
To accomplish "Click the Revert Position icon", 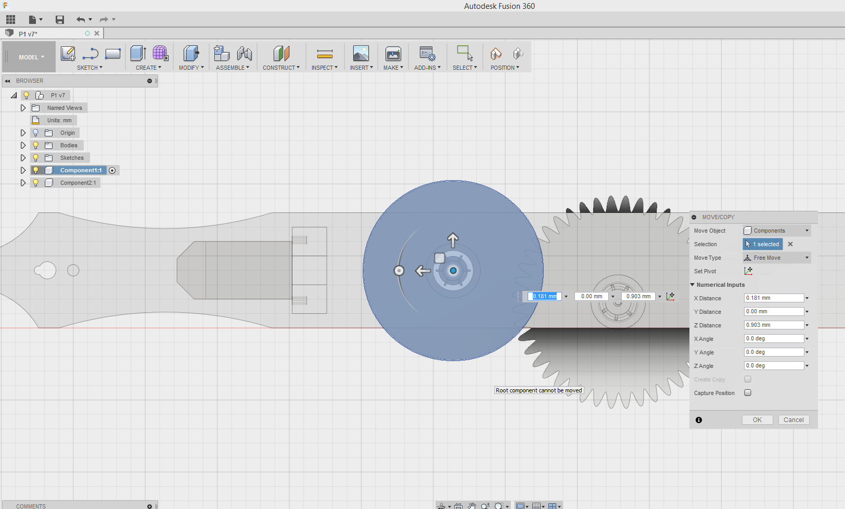I will 518,53.
